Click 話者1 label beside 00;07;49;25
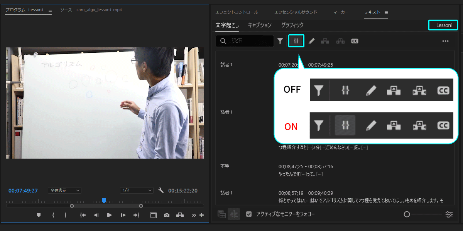Screen dimensions: 463x231 click(x=226, y=65)
